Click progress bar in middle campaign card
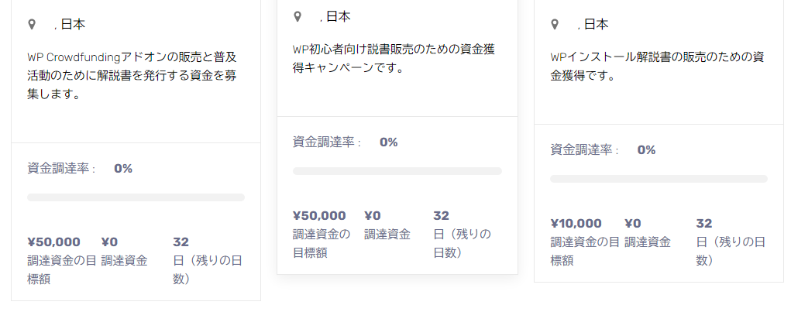 click(397, 171)
